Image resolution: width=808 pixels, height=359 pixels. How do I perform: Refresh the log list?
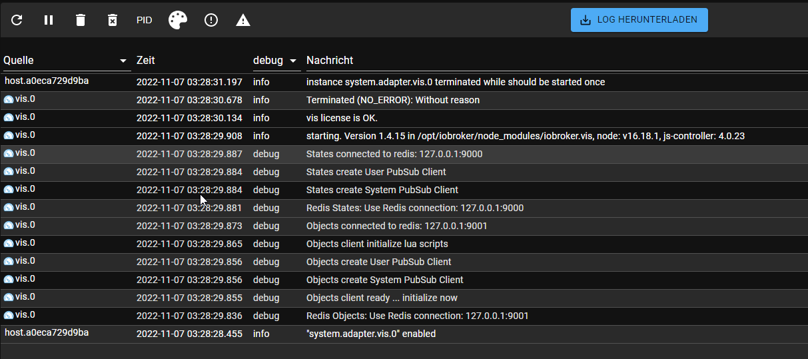point(17,20)
